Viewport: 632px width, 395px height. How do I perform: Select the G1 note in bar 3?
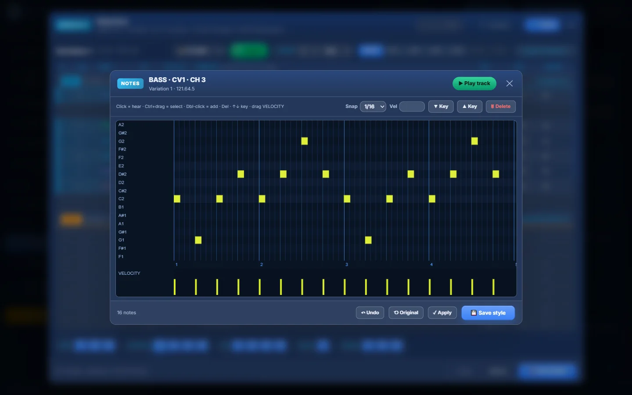click(368, 240)
